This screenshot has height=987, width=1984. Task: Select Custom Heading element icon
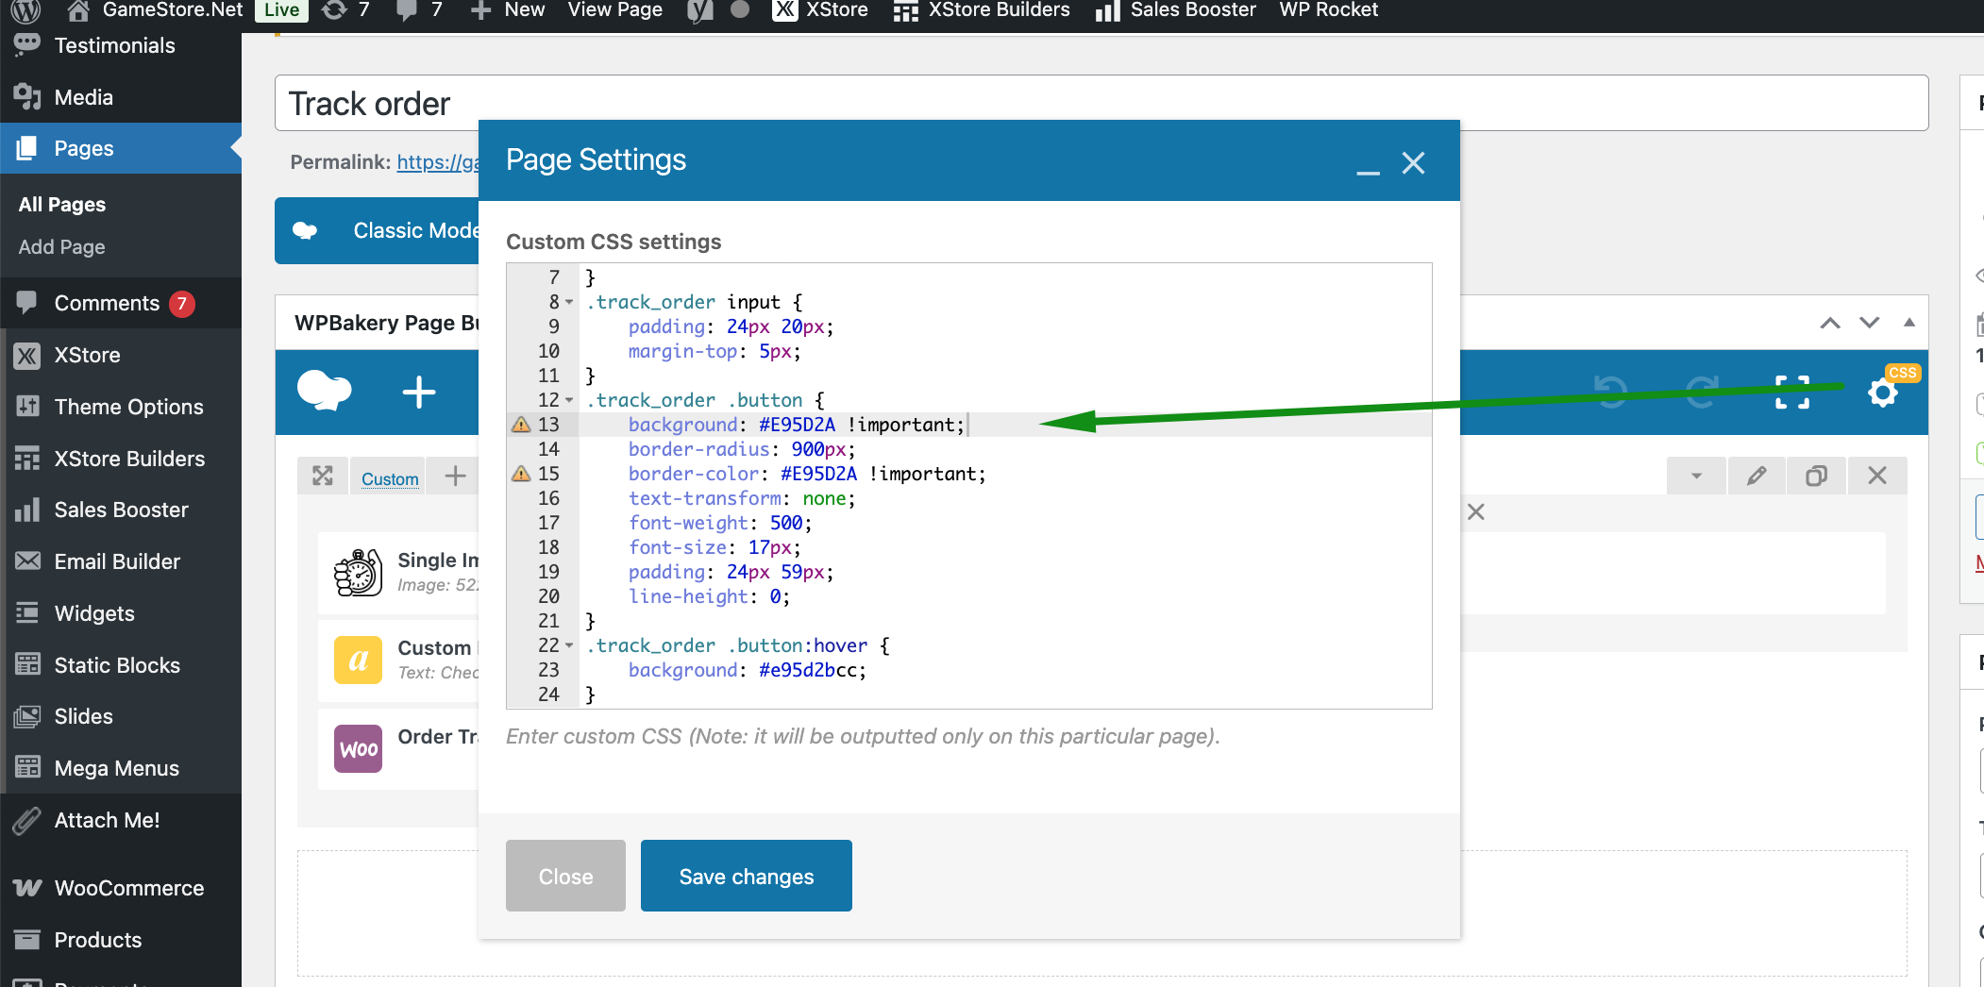click(x=358, y=660)
